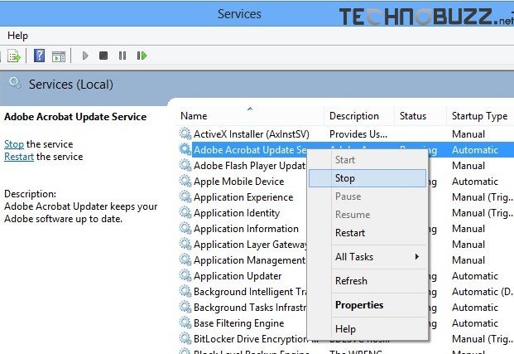Open the Help menu
The image size is (514, 354).
click(x=17, y=36)
